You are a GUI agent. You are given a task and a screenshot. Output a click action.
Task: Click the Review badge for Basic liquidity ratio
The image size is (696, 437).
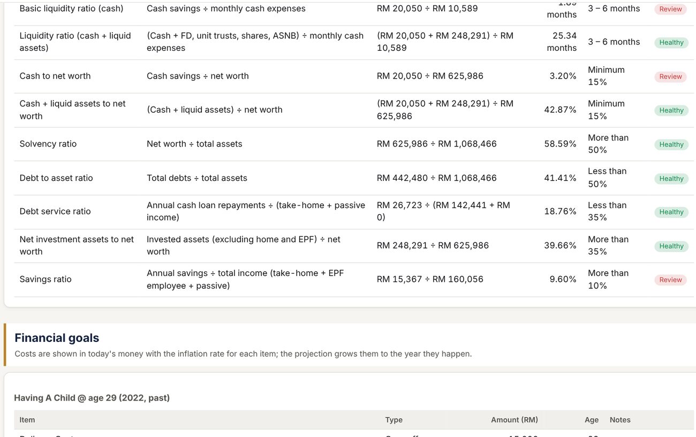(670, 9)
